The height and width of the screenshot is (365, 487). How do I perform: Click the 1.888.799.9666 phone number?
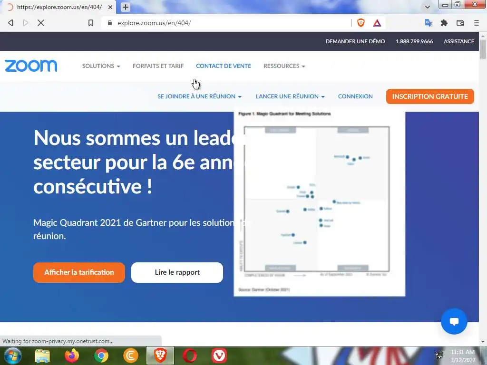click(414, 41)
